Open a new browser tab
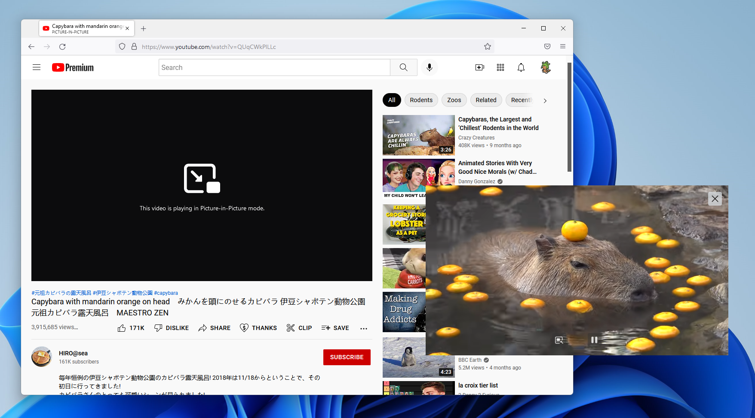 [144, 29]
